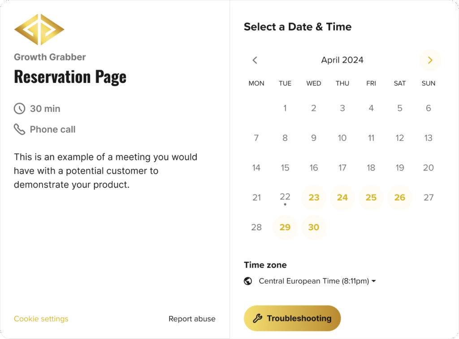Pick April 29 on the calendar
Screen dimensions: 459x339
[285, 227]
